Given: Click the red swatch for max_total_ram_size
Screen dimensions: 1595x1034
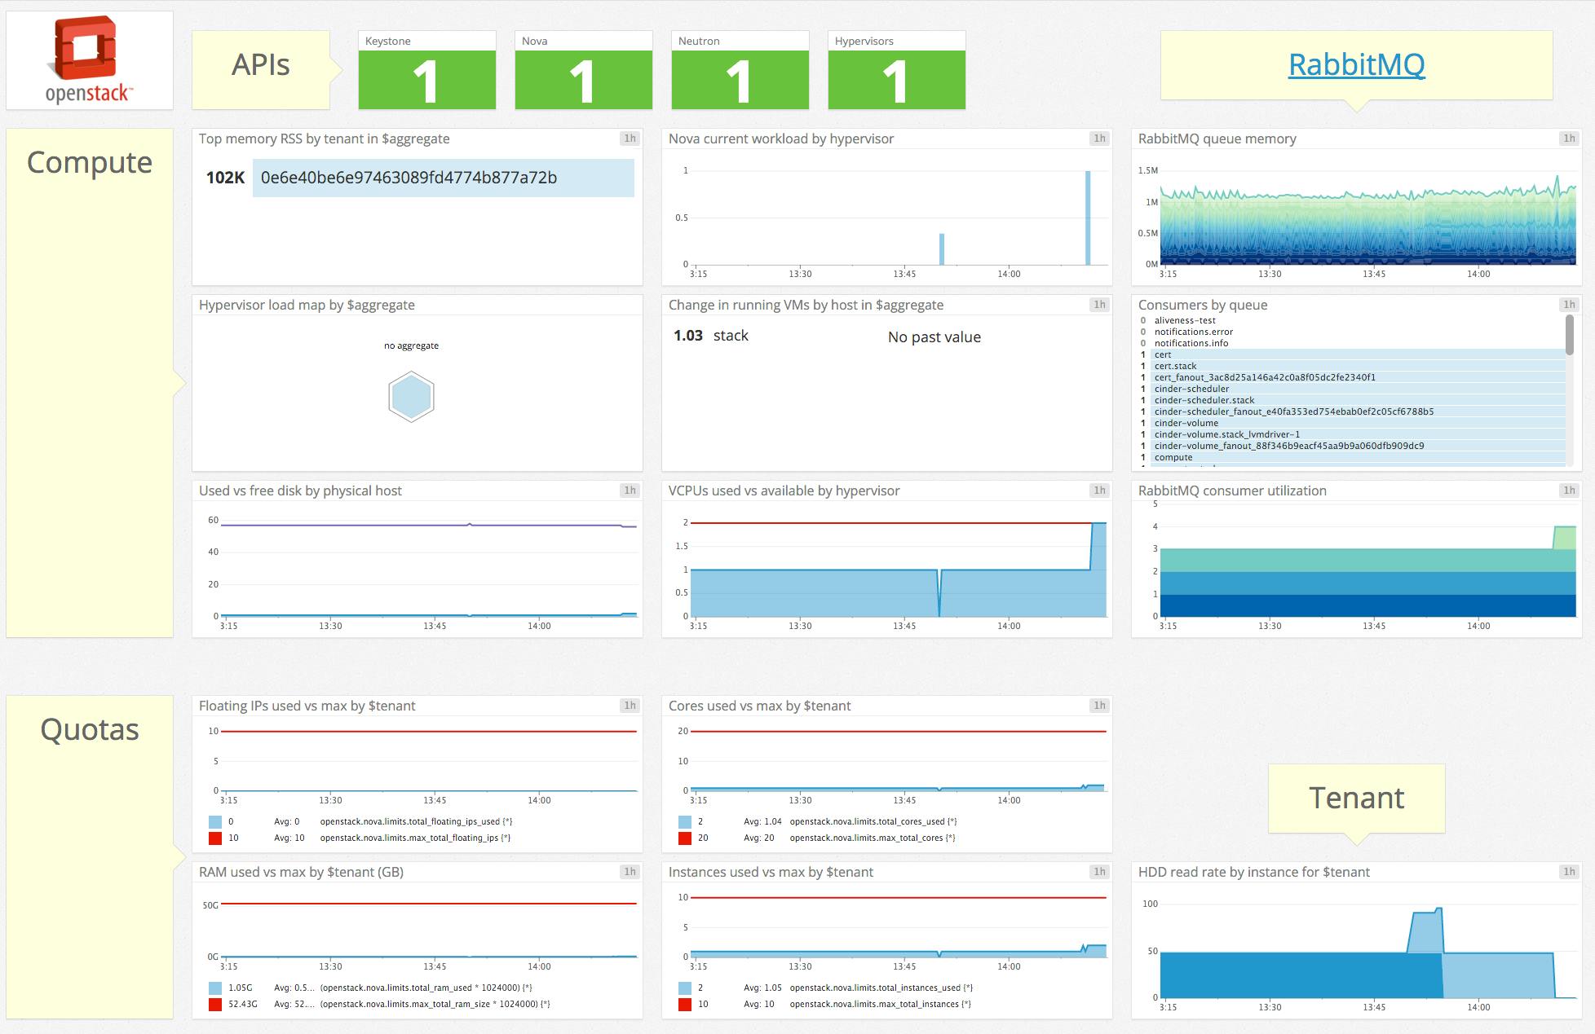Looking at the screenshot, I should coord(215,1004).
